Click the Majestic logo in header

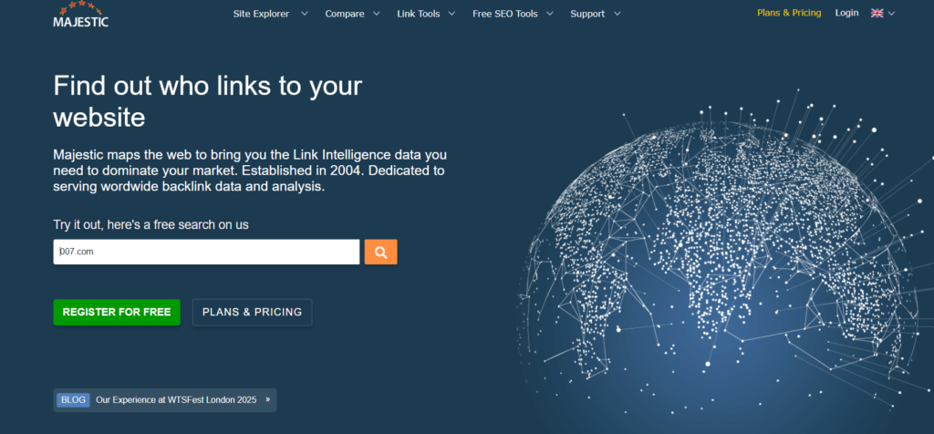click(80, 15)
